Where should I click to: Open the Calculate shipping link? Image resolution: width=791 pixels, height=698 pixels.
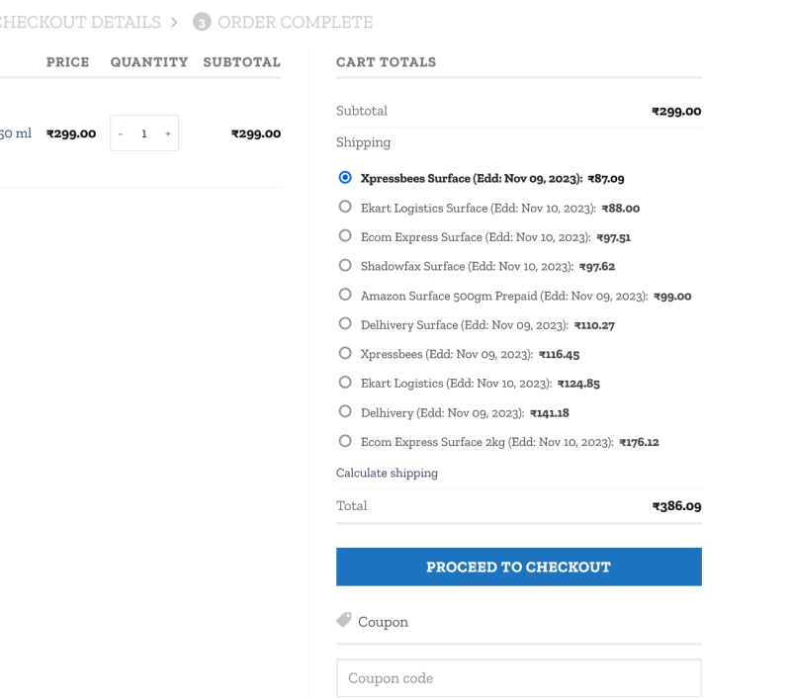click(387, 473)
